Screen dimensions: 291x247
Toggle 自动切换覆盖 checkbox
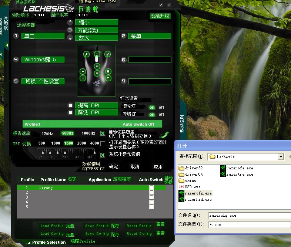click(103, 133)
